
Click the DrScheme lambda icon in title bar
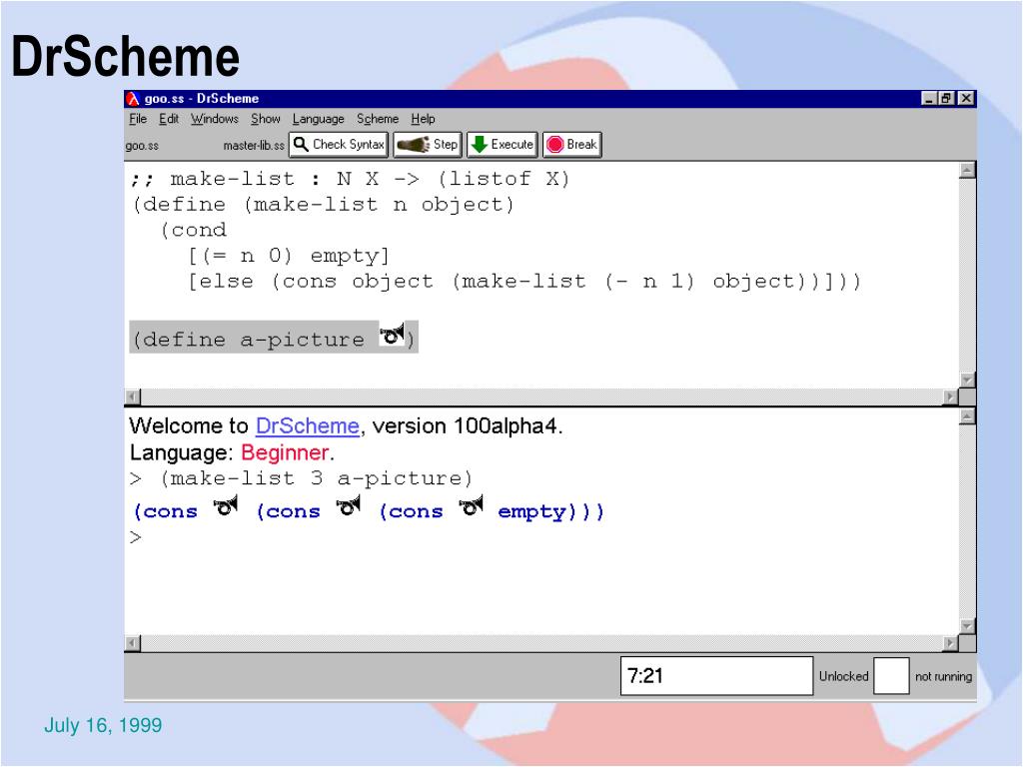pyautogui.click(x=133, y=99)
